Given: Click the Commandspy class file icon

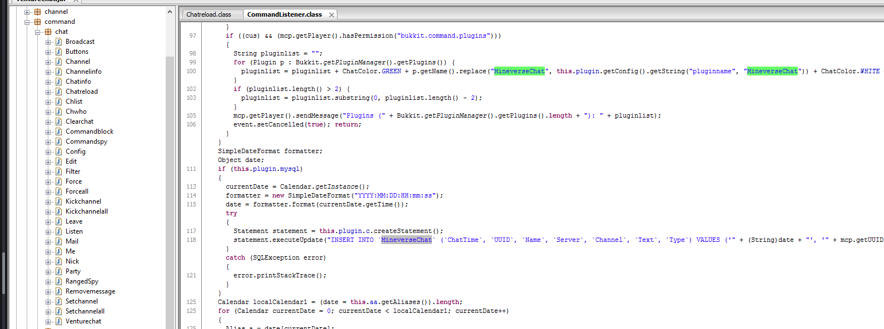Looking at the screenshot, I should click(x=58, y=141).
